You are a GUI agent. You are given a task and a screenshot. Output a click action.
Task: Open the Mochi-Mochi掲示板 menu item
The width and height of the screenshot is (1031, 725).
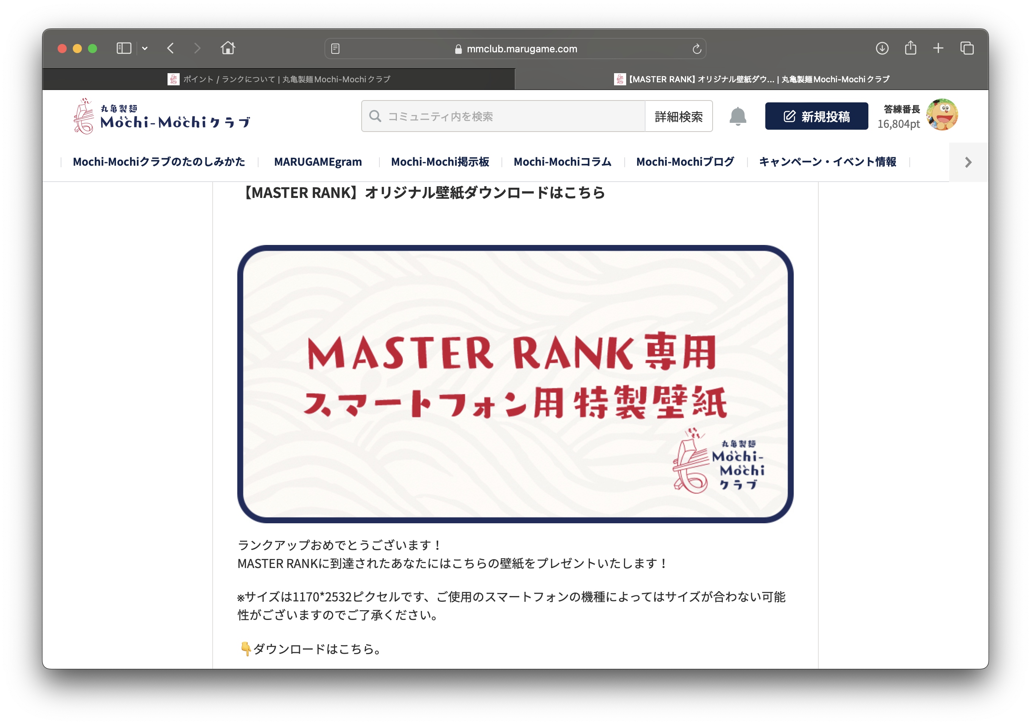(x=440, y=162)
